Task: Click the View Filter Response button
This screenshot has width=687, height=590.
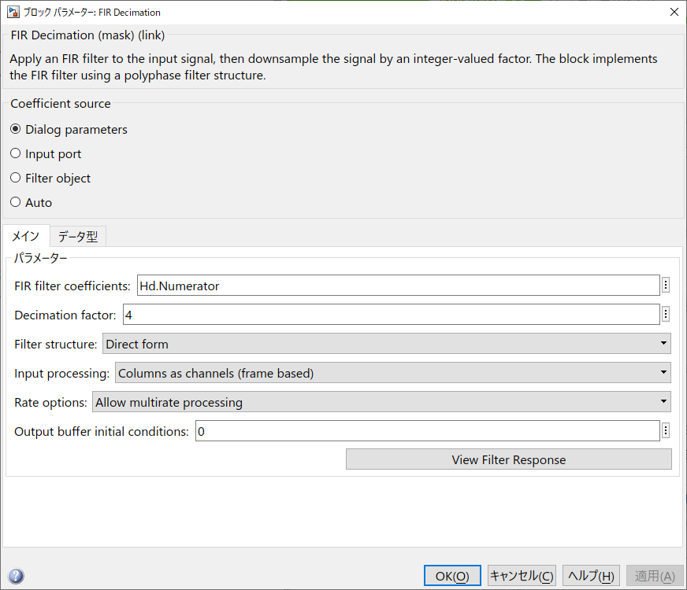Action: coord(509,459)
